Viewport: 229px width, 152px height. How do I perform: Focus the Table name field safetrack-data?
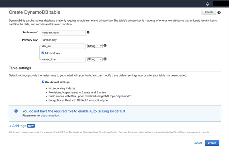click(63, 33)
